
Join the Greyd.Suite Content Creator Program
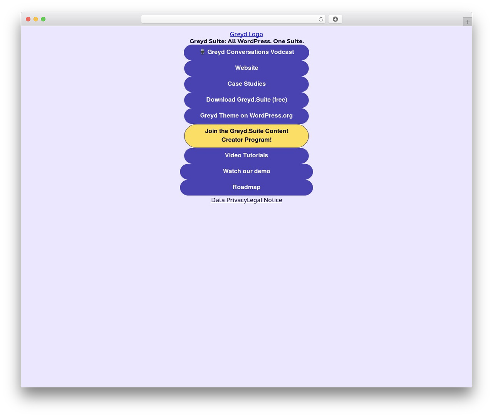tap(246, 136)
